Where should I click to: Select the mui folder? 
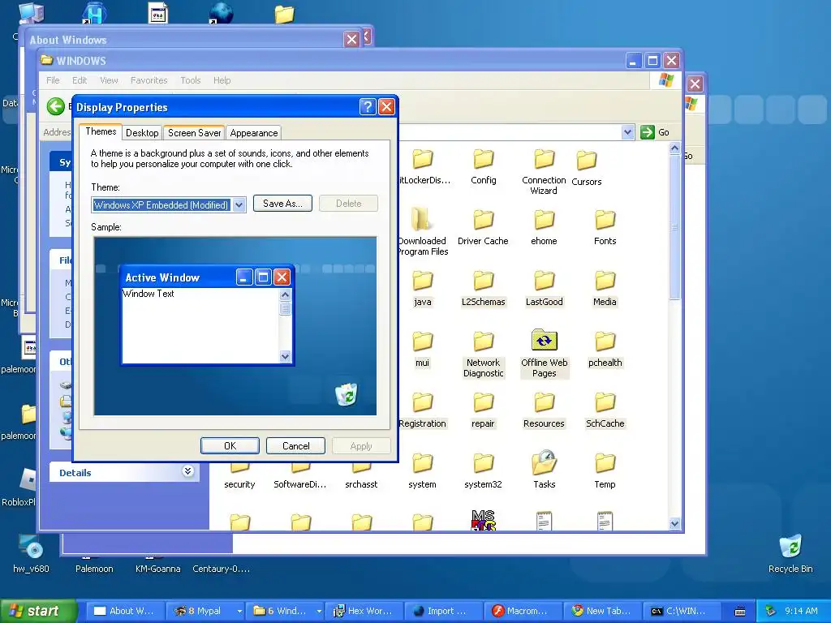(422, 350)
